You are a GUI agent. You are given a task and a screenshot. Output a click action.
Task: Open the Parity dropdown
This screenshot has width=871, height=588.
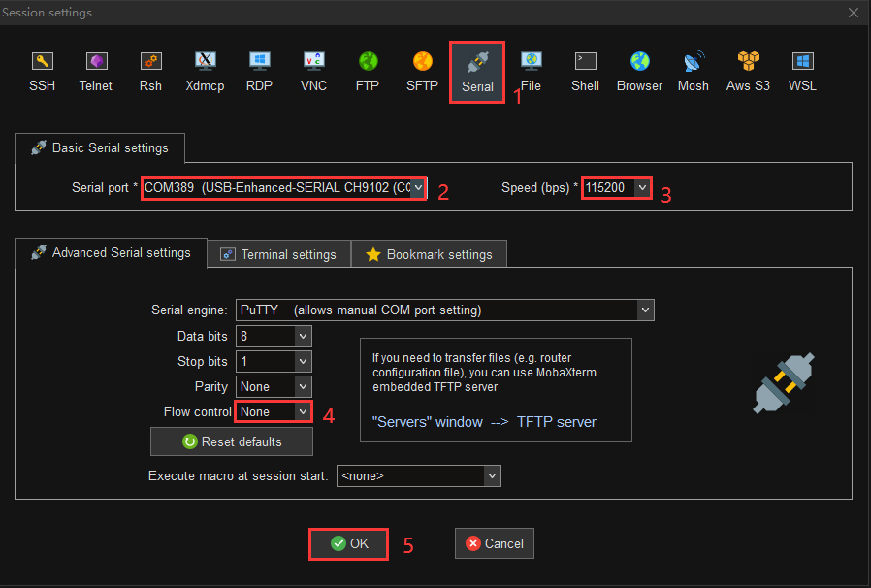pos(303,387)
